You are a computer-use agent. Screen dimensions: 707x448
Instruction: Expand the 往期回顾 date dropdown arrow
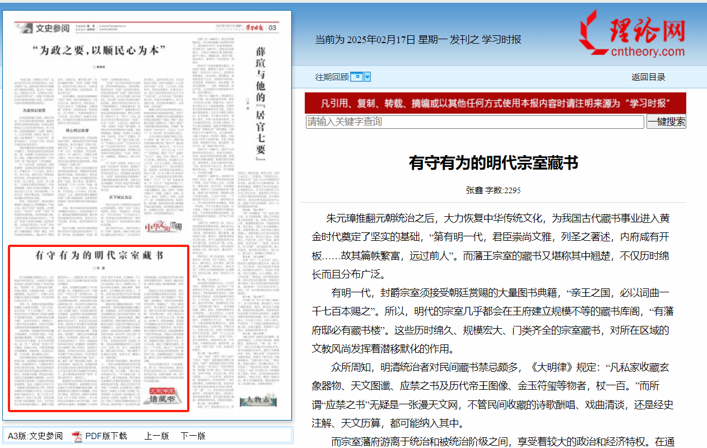click(368, 77)
